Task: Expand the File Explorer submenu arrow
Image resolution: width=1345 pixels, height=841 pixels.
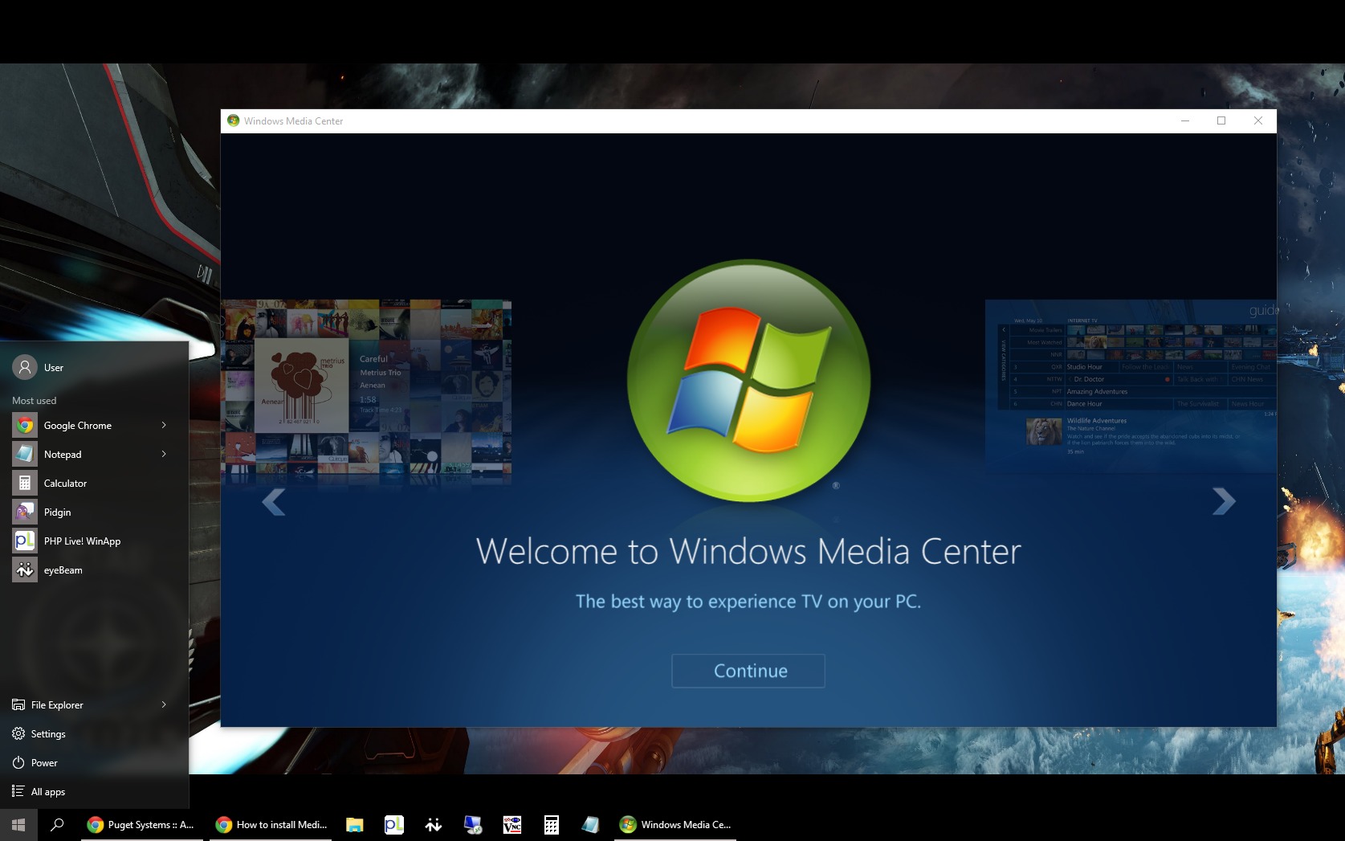Action: [x=164, y=704]
